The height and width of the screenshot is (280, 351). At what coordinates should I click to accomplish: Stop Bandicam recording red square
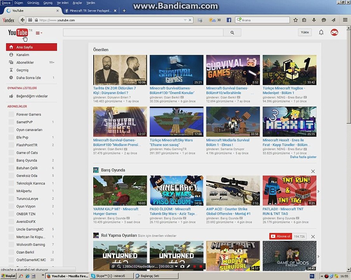click(201, 266)
